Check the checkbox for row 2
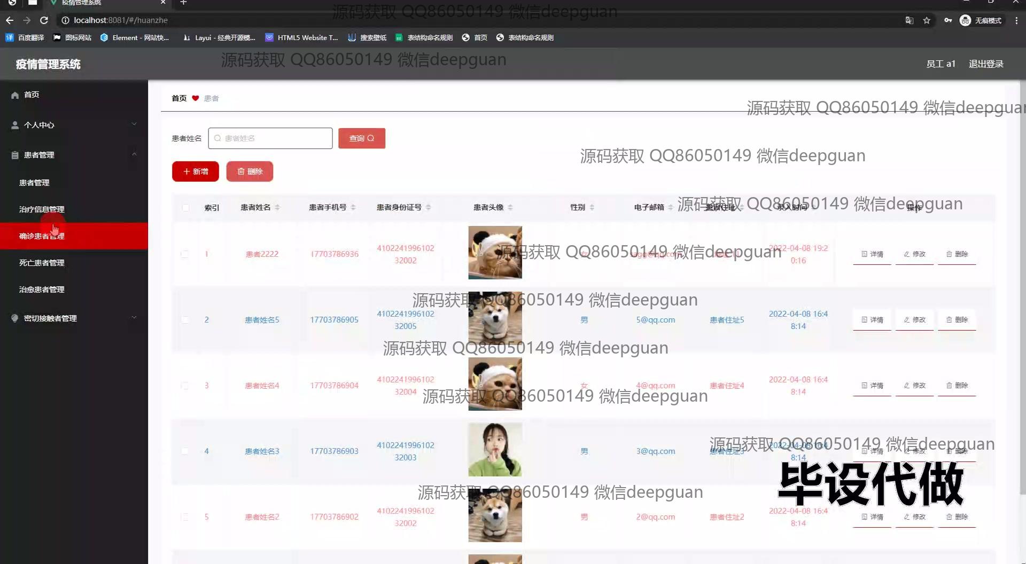This screenshot has height=564, width=1026. [185, 320]
